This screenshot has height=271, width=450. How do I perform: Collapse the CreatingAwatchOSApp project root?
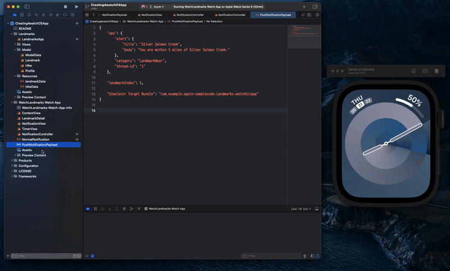[8, 23]
